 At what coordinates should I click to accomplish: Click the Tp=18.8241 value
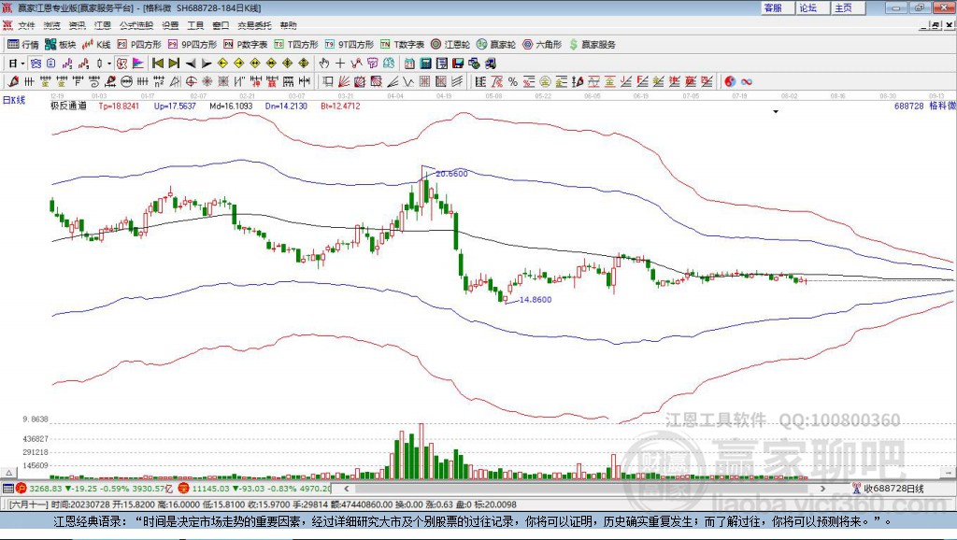coord(119,106)
